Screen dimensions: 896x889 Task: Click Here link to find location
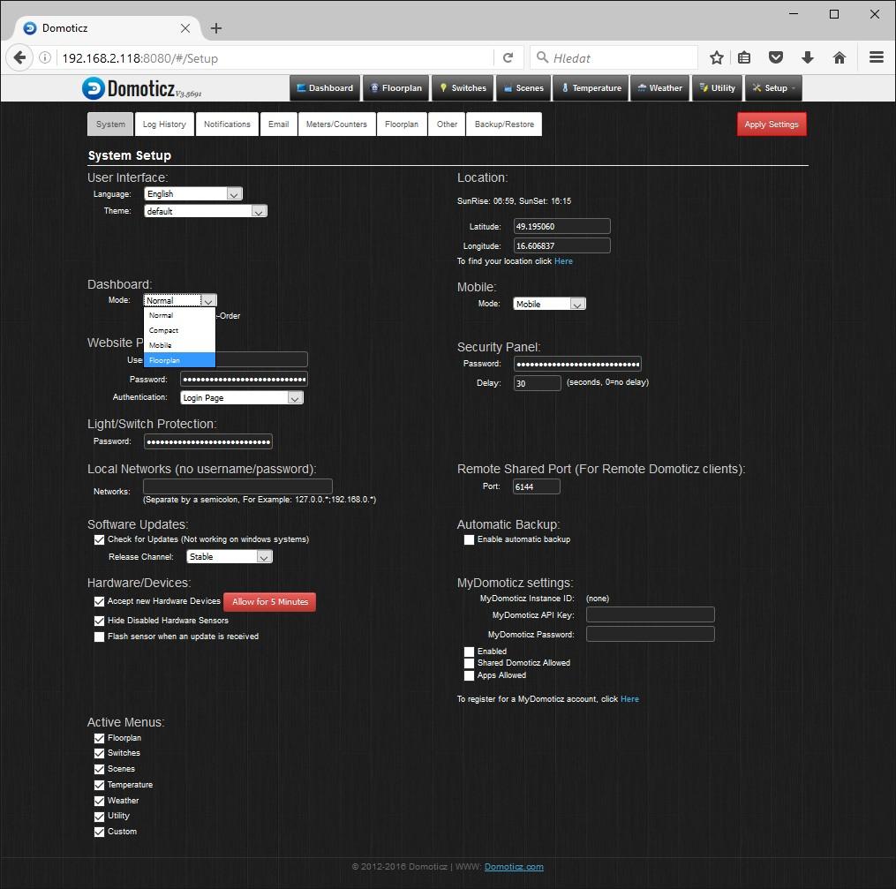pyautogui.click(x=563, y=261)
